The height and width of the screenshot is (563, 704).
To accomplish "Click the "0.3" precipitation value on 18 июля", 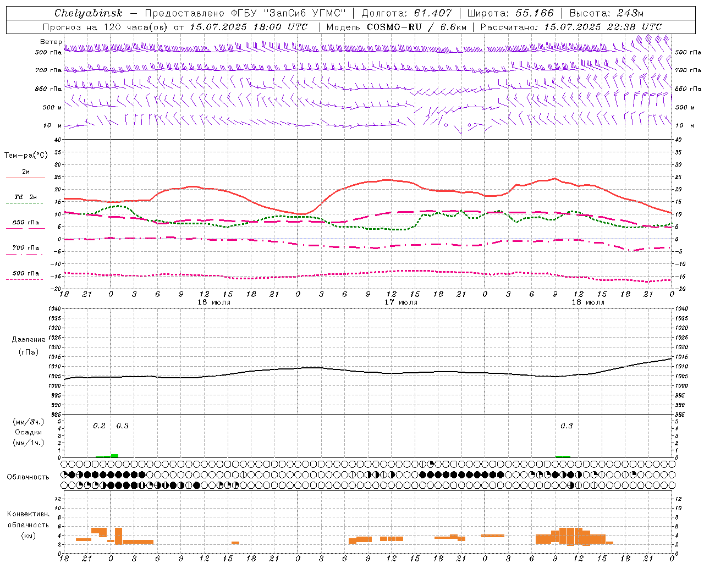I will tap(566, 426).
